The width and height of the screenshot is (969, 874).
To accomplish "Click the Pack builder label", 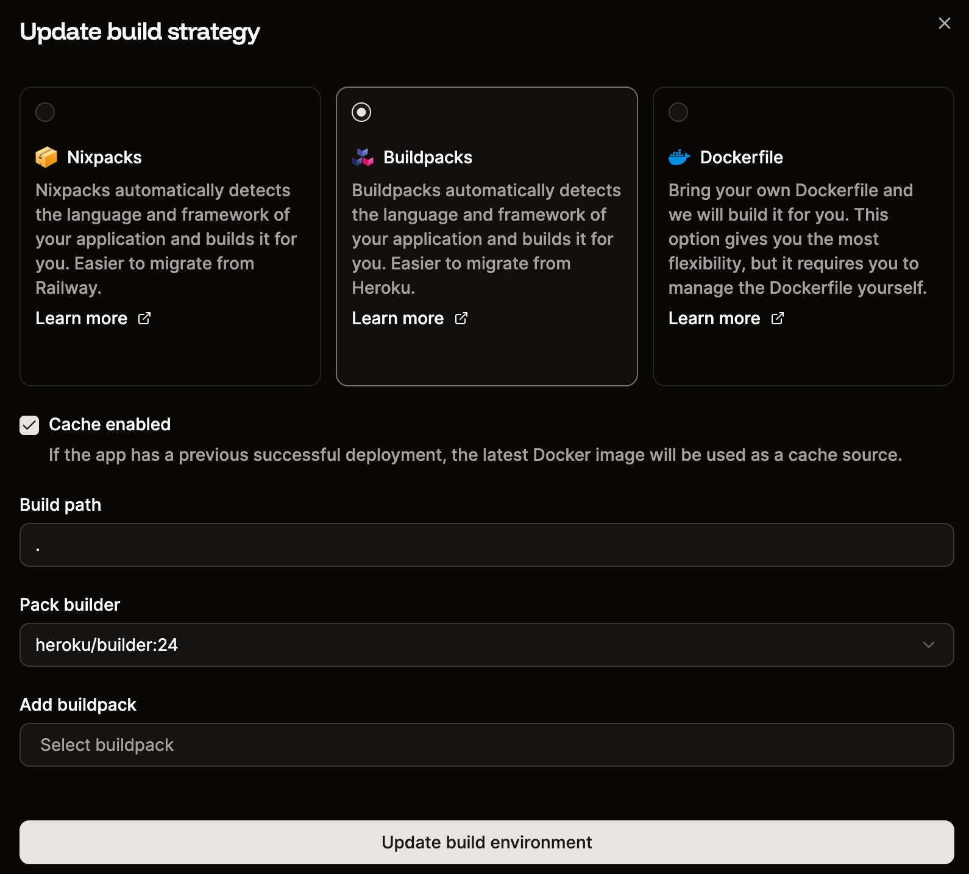I will 70,605.
